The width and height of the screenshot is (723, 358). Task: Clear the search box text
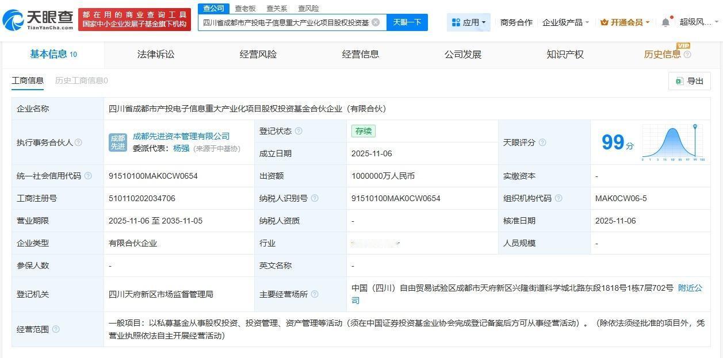(x=376, y=22)
